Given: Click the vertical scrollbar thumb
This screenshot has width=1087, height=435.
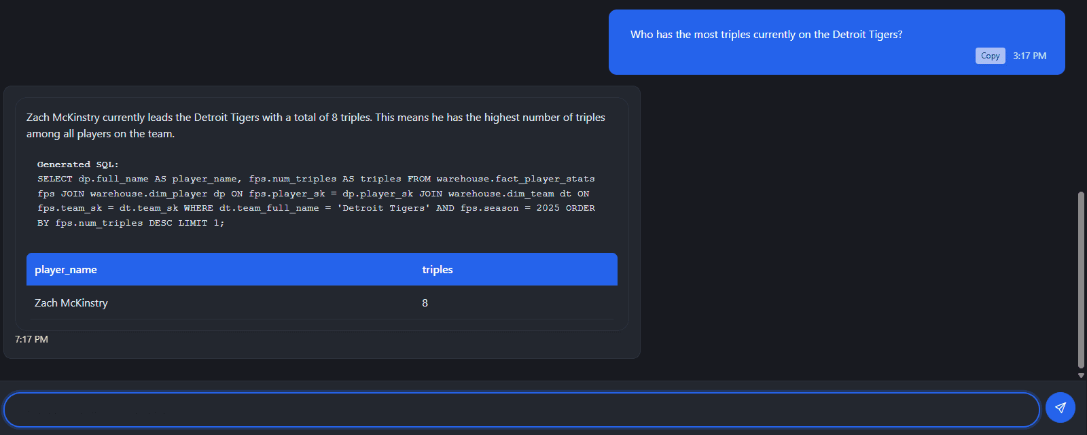Looking at the screenshot, I should point(1081,279).
